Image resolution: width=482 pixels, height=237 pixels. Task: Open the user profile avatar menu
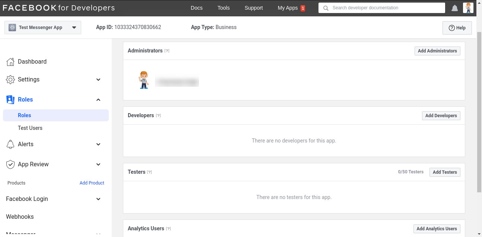pos(468,8)
